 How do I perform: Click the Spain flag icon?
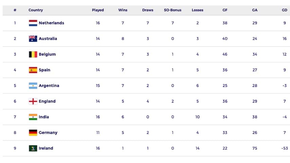coord(33,70)
